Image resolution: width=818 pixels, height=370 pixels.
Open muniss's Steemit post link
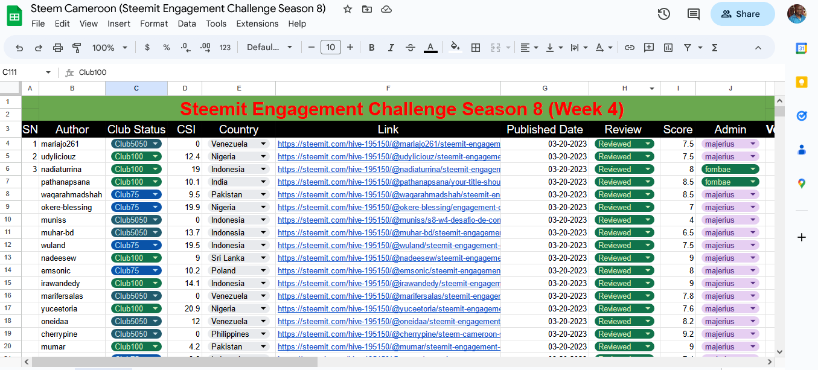click(x=389, y=220)
